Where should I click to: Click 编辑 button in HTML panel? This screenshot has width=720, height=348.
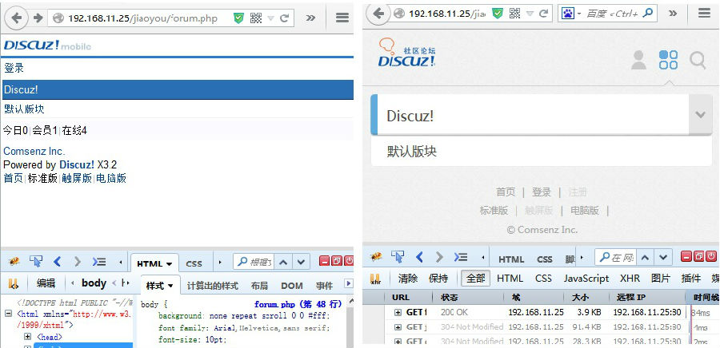pos(46,284)
